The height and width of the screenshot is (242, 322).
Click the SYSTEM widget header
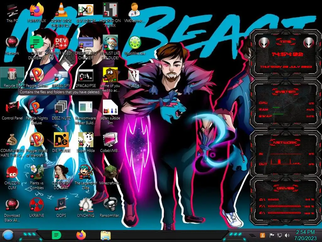point(286,92)
